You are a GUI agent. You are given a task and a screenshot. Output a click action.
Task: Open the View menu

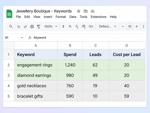[x=37, y=17]
